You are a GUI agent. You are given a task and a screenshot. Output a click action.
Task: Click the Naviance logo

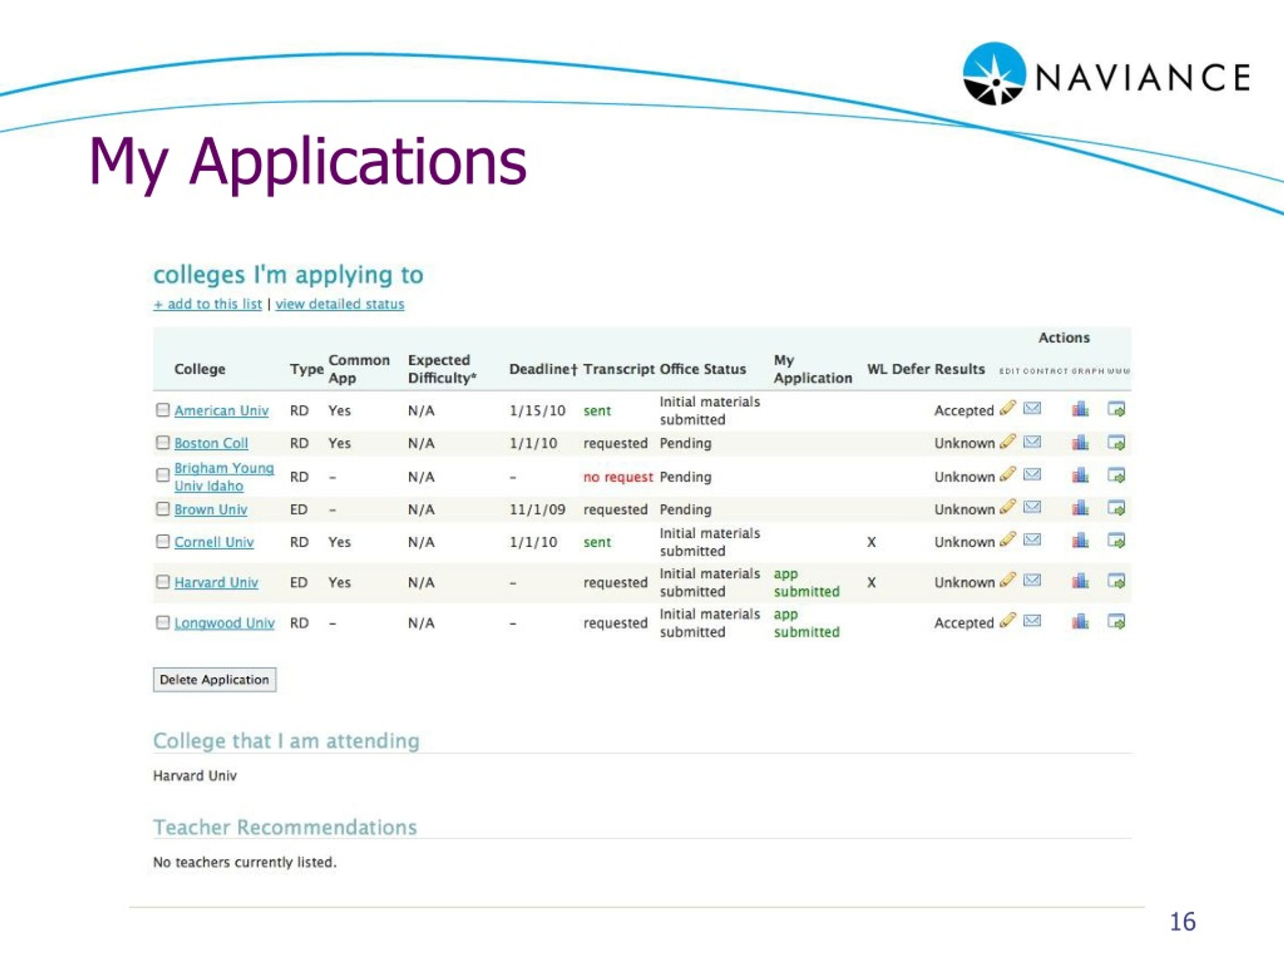coord(1106,74)
